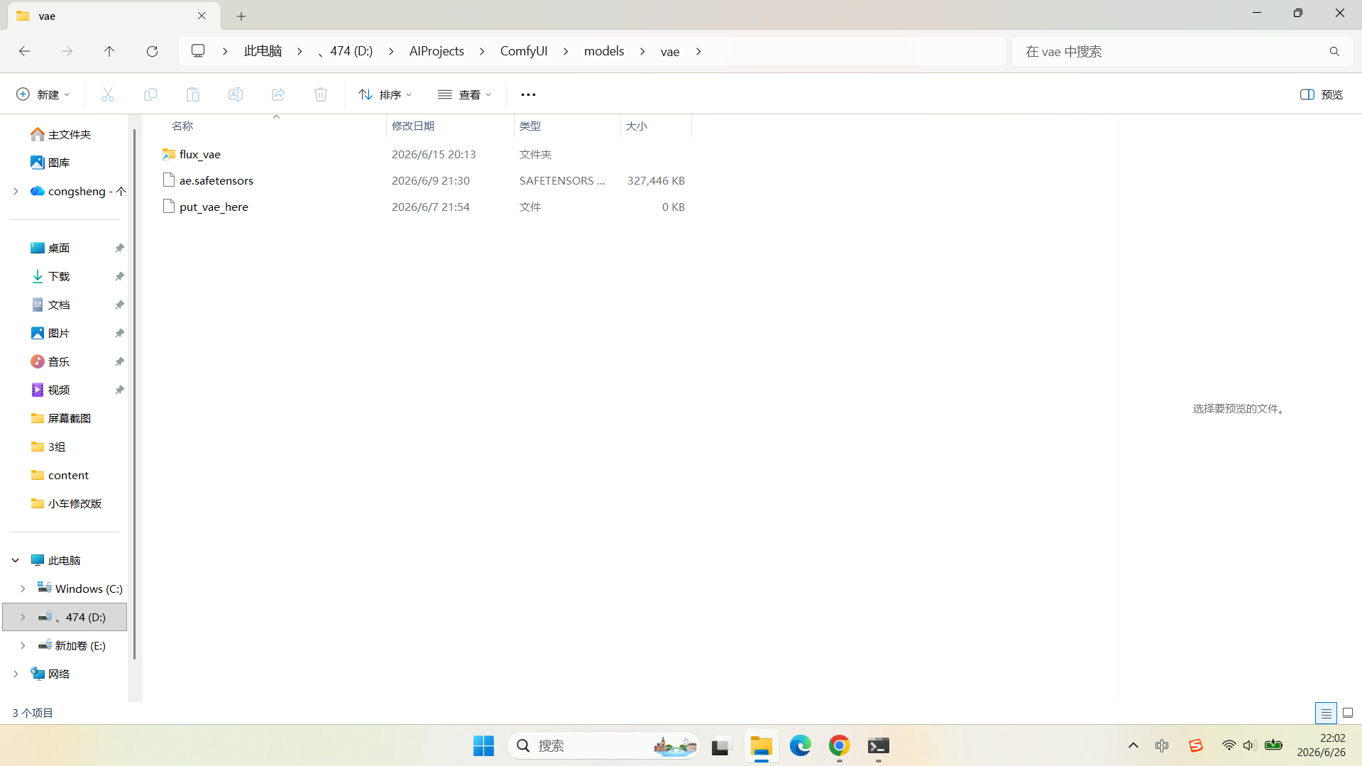Click the Share icon in toolbar
The height and width of the screenshot is (766, 1362).
[278, 94]
